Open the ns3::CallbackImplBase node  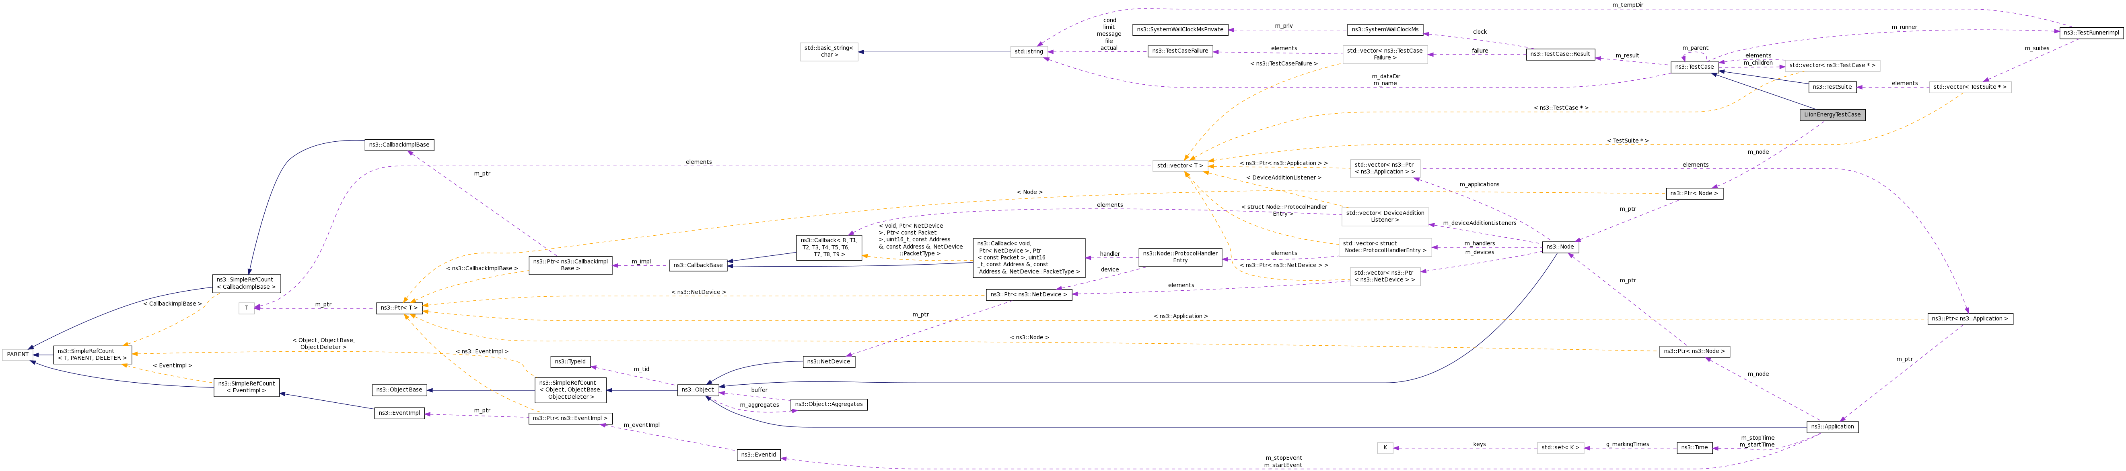(399, 145)
